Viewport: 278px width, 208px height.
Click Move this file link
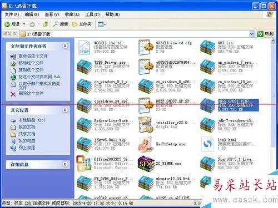(31, 63)
